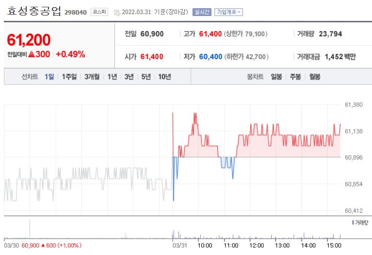Select the 1일 line chart tab
The width and height of the screenshot is (372, 255).
pos(49,77)
